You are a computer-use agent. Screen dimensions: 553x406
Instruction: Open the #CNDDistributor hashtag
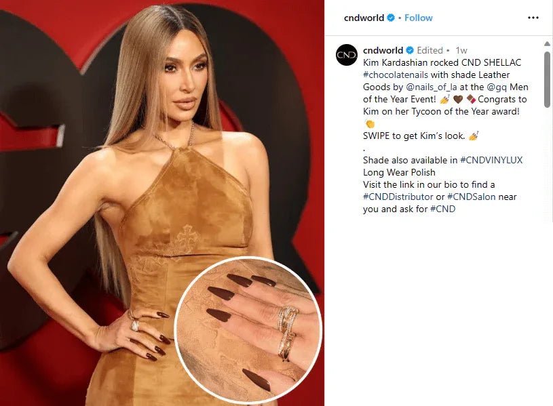click(x=398, y=197)
